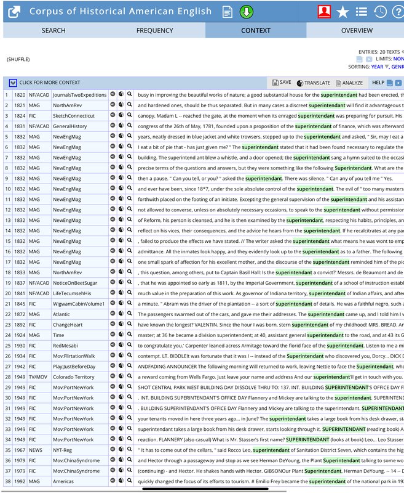Click LifeTecumsehHis title in row 20
The image size is (404, 493).
click(x=72, y=293)
